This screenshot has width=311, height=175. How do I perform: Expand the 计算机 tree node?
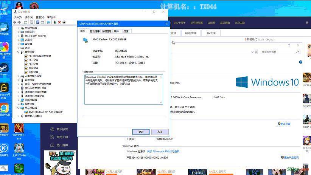(18, 40)
